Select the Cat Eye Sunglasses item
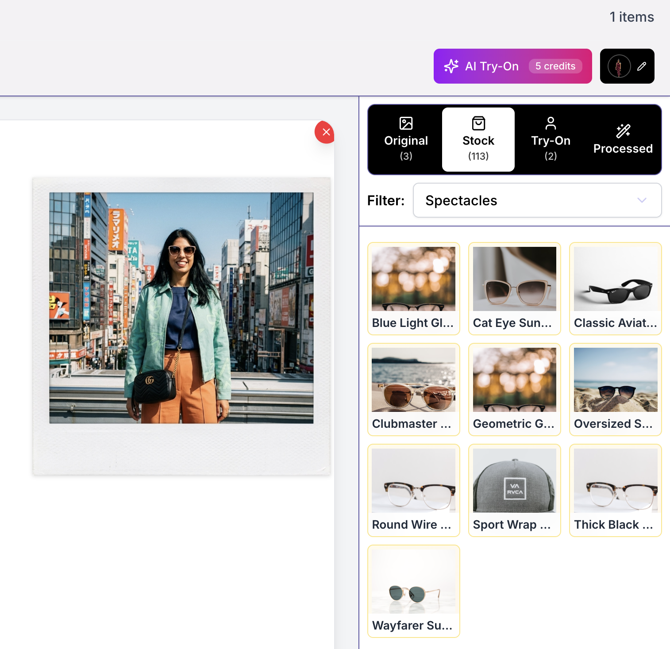This screenshot has height=649, width=670. (x=514, y=288)
